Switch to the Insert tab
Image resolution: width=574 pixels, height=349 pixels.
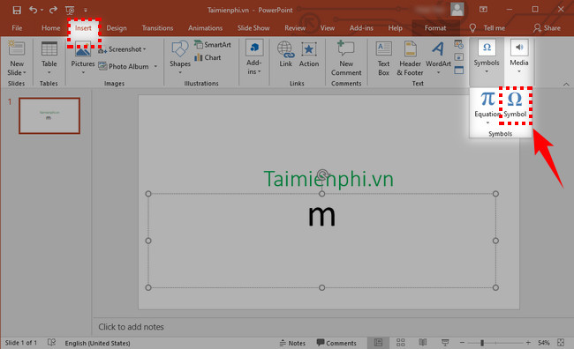click(83, 28)
